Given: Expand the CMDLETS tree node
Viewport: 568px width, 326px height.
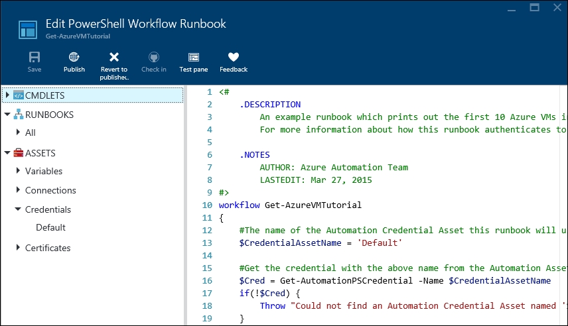Looking at the screenshot, I should 7,95.
